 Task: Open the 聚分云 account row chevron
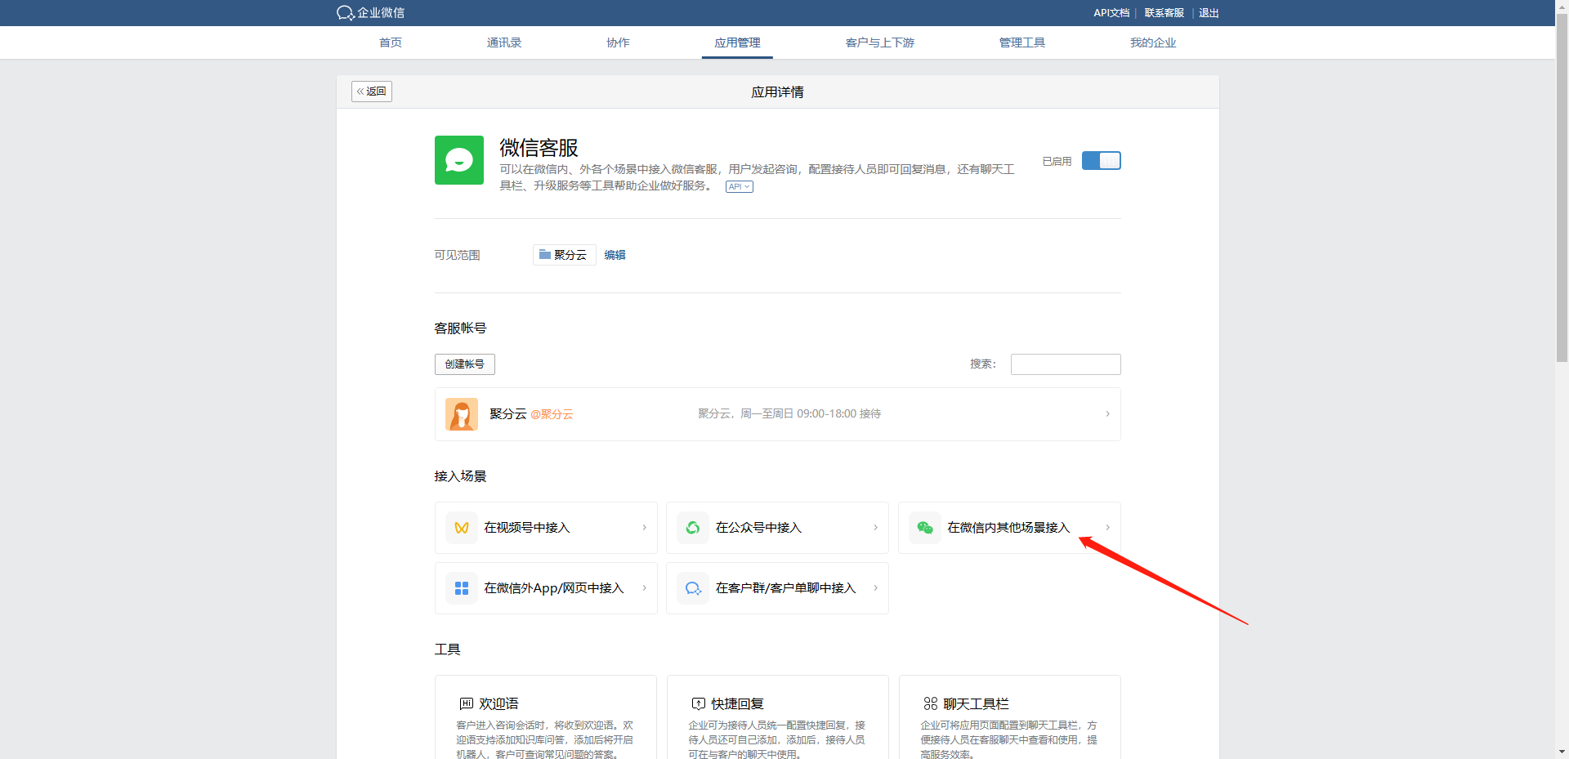coord(1107,414)
